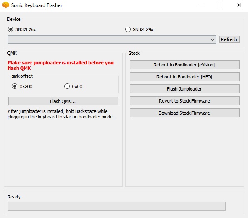This screenshot has width=248, height=218.
Task: Minimize the Sonix Keyboard Flasher window
Action: coord(201,5)
